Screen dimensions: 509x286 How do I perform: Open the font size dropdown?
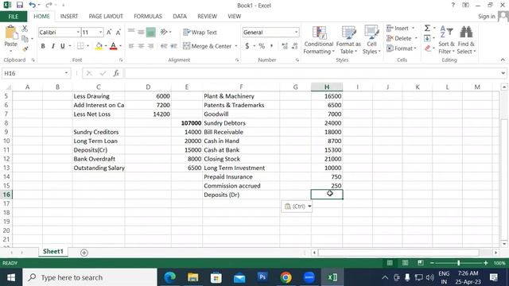pyautogui.click(x=101, y=32)
